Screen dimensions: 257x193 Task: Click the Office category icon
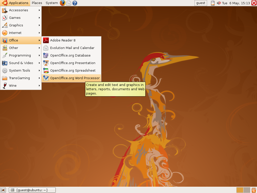(5, 40)
